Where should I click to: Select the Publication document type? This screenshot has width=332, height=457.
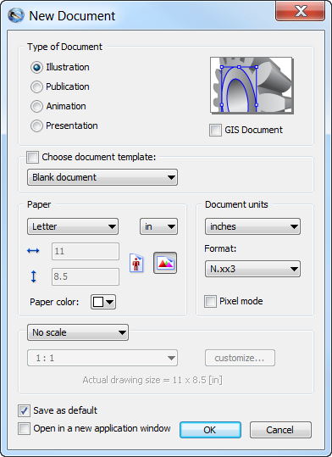click(60, 86)
